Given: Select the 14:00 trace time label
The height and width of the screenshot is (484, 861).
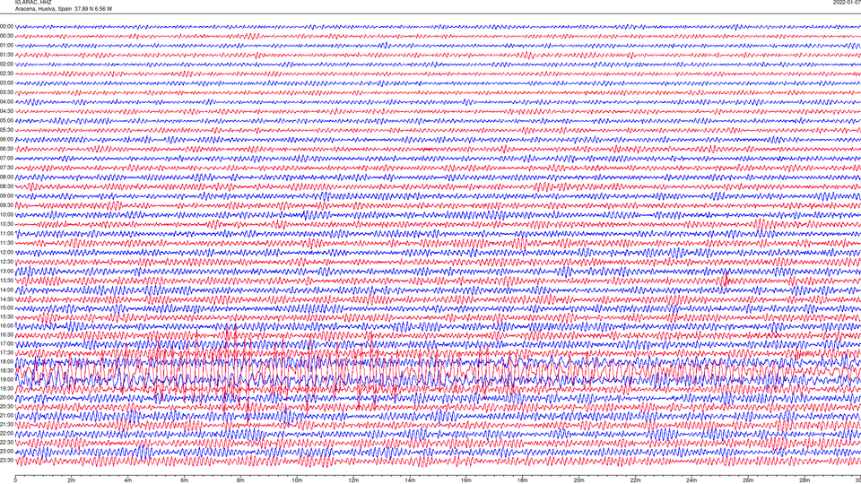Looking at the screenshot, I should (x=7, y=290).
